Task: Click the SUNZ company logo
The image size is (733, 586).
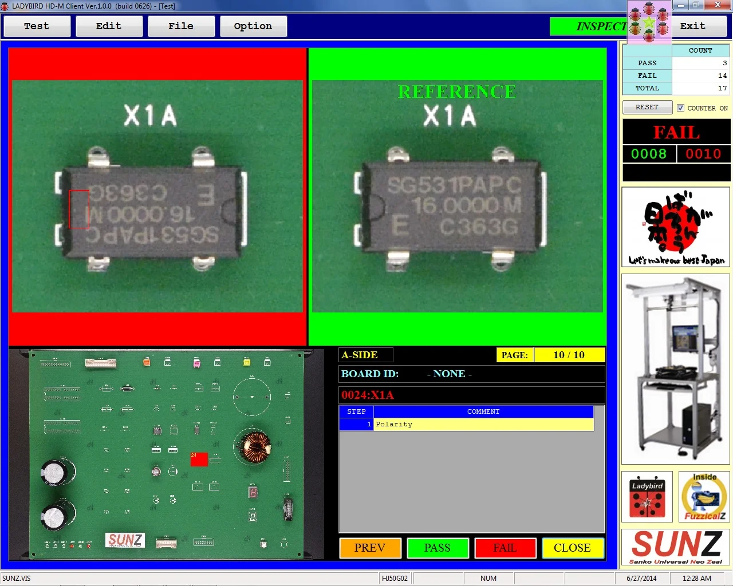Action: (x=676, y=547)
